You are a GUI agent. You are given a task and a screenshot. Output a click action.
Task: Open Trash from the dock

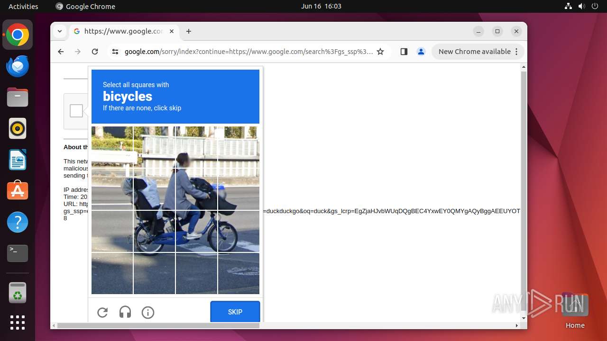pos(18,293)
